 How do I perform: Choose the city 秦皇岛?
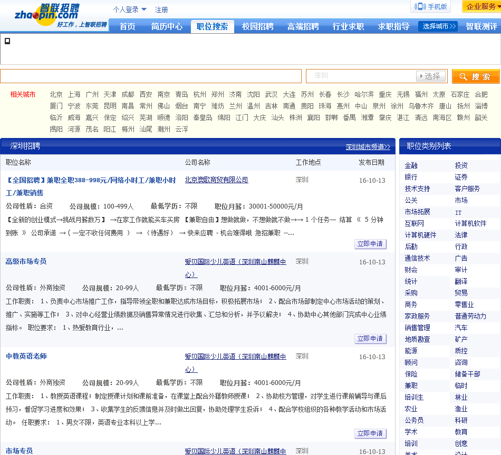pos(203,118)
